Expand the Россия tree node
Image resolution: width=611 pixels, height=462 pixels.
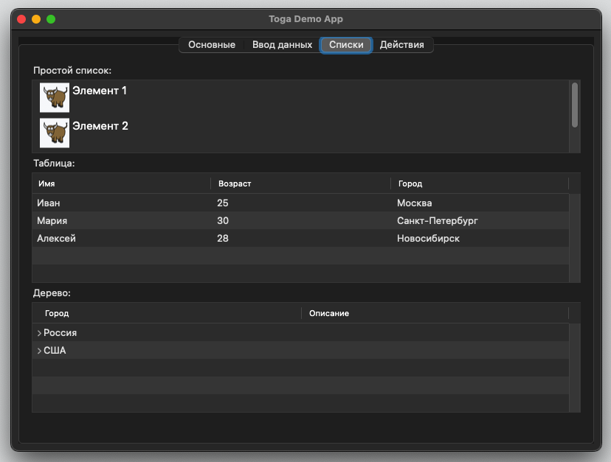pos(39,333)
